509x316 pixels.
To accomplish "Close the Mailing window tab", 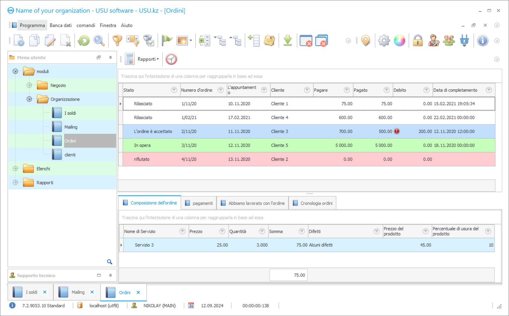I will tap(92, 292).
